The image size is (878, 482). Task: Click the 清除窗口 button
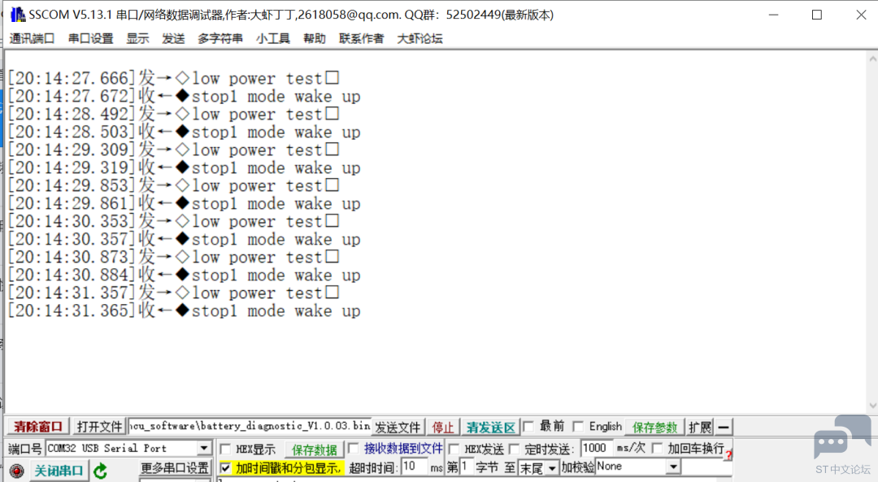pos(38,427)
